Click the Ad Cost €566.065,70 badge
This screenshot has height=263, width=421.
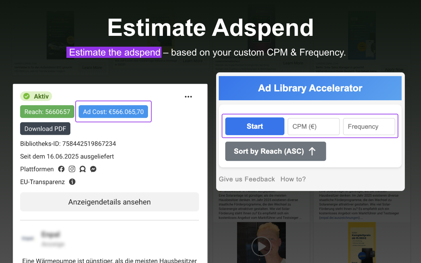pos(113,111)
